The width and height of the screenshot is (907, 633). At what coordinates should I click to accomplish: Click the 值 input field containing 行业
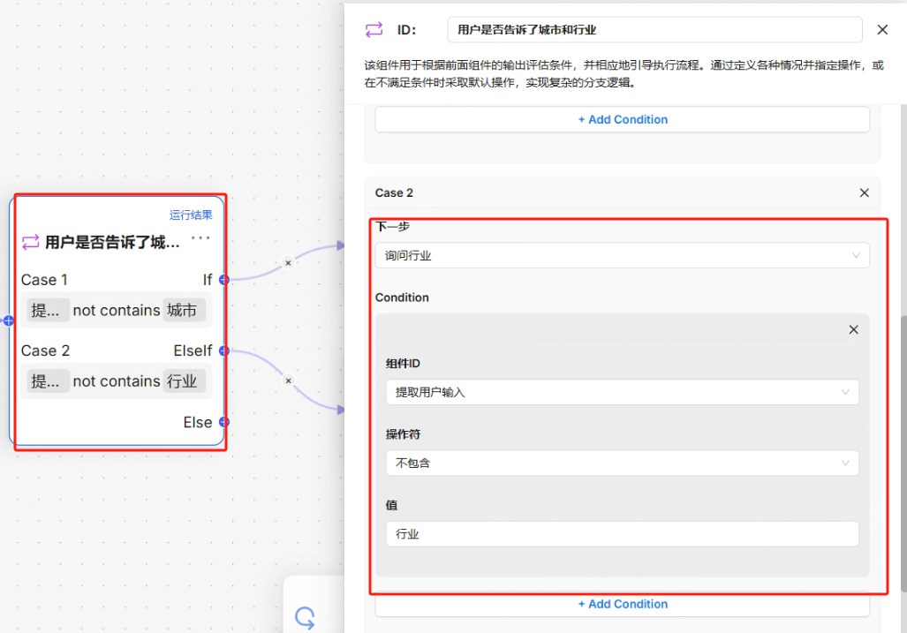[x=622, y=534]
